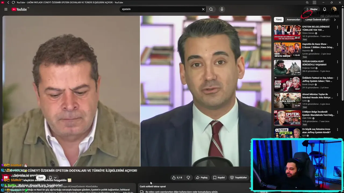The image size is (344, 193).
Task: Open the account avatar menu
Action: pos(334,9)
